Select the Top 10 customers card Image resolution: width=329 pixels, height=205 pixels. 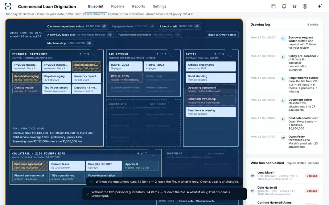(56, 89)
